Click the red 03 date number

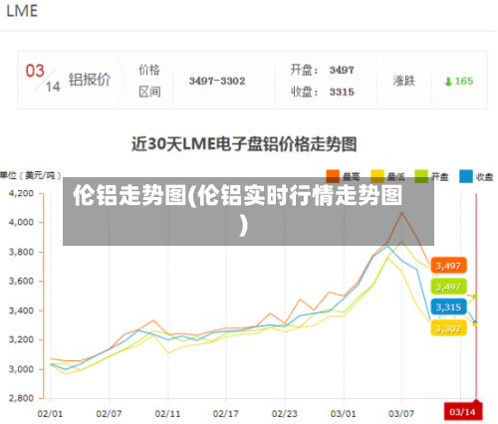(x=35, y=71)
